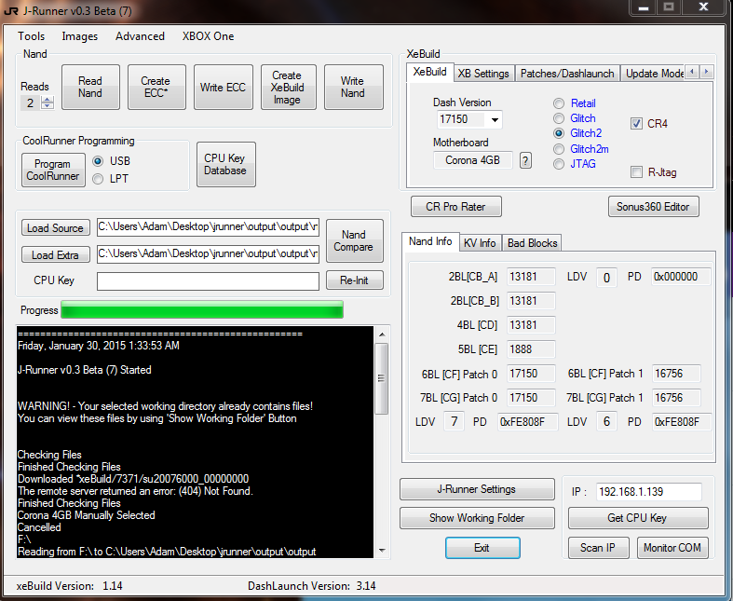Click the IP address field

coord(648,492)
